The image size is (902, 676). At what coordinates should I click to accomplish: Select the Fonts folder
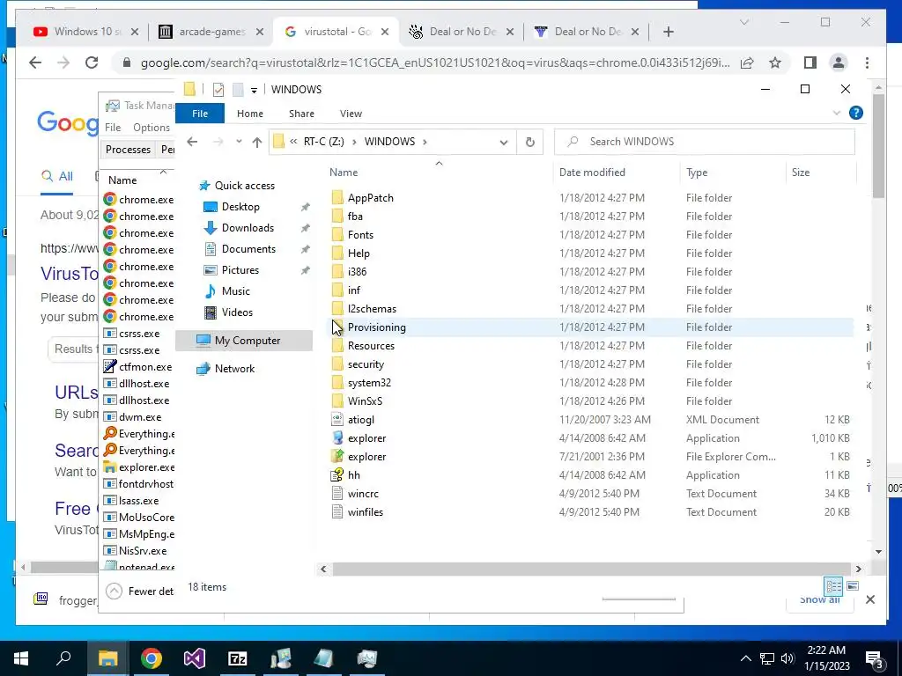point(360,234)
